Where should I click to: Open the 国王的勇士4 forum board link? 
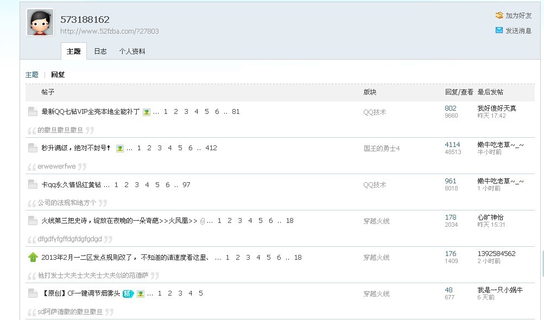coord(381,148)
